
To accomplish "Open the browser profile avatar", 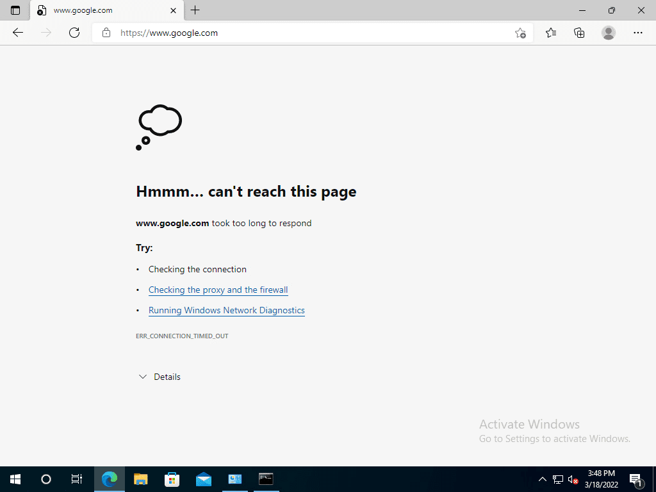I will pyautogui.click(x=608, y=33).
